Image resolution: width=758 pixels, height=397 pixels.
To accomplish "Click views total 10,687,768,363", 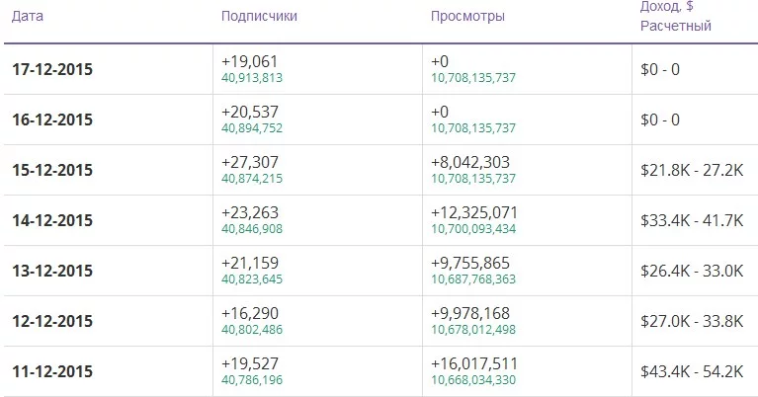I will [x=473, y=279].
